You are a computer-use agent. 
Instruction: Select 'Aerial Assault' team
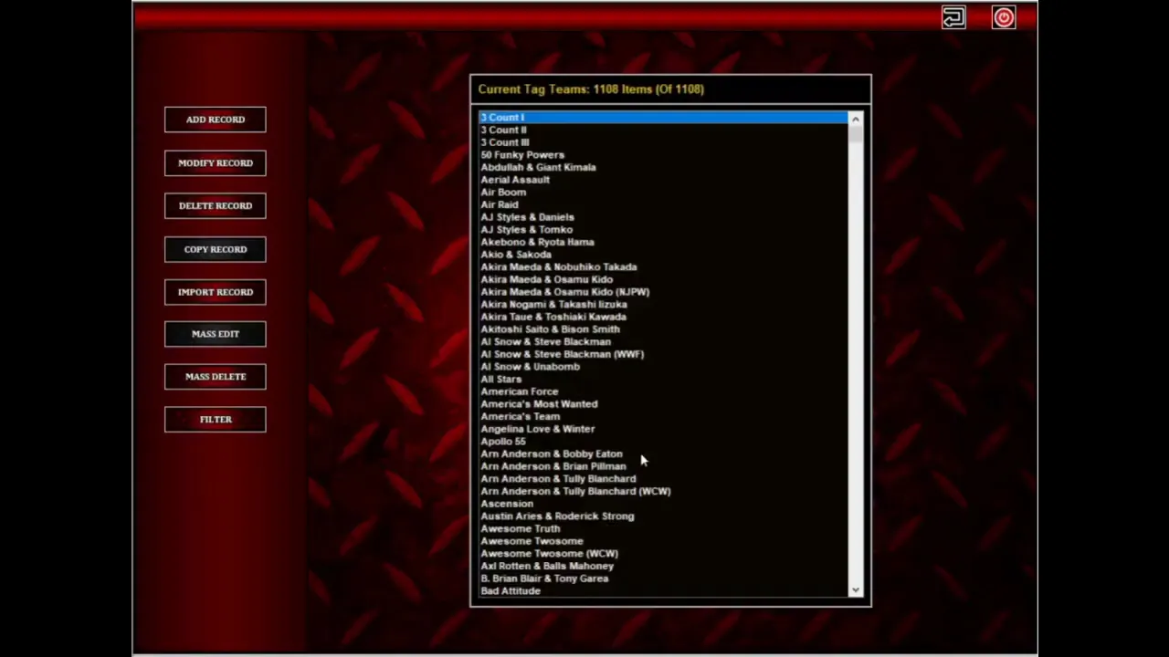coord(664,180)
